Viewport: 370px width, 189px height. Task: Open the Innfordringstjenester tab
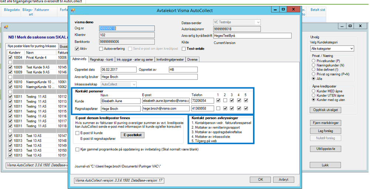click(170, 60)
